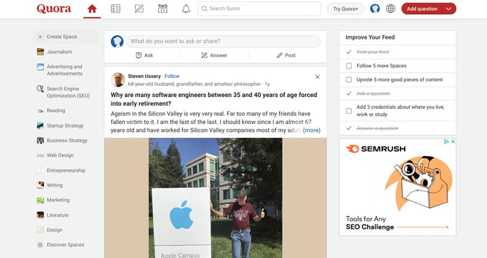Open the profile avatar in the navbar
This screenshot has width=487, height=258.
pyautogui.click(x=375, y=9)
